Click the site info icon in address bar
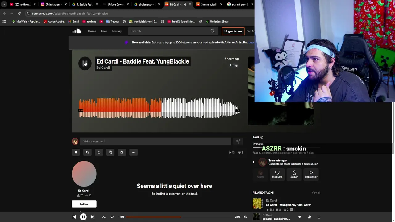 click(x=28, y=14)
